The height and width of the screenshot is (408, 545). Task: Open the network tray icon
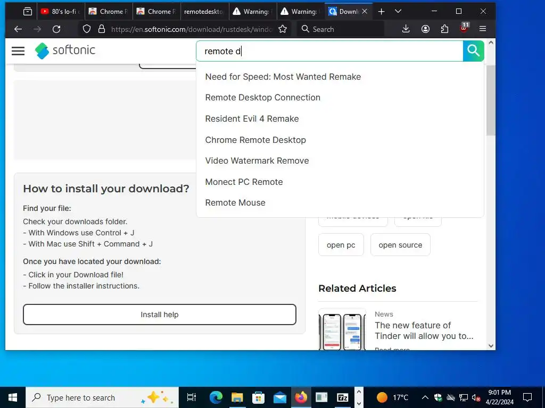tap(464, 397)
